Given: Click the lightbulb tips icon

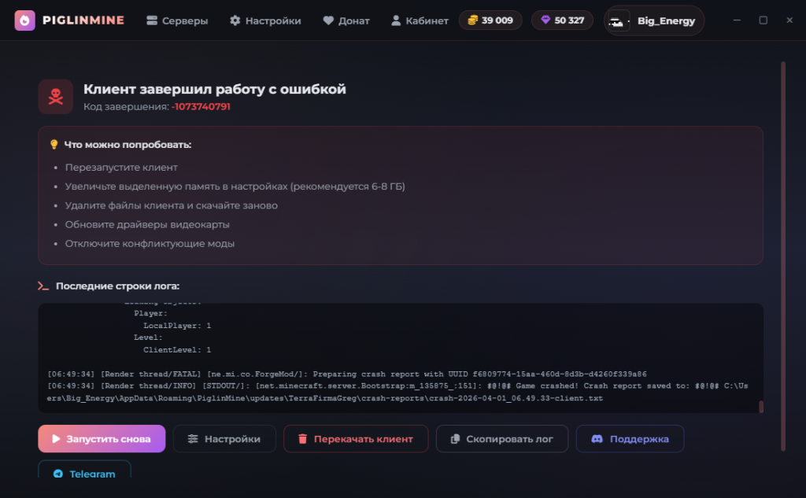Looking at the screenshot, I should coord(54,145).
